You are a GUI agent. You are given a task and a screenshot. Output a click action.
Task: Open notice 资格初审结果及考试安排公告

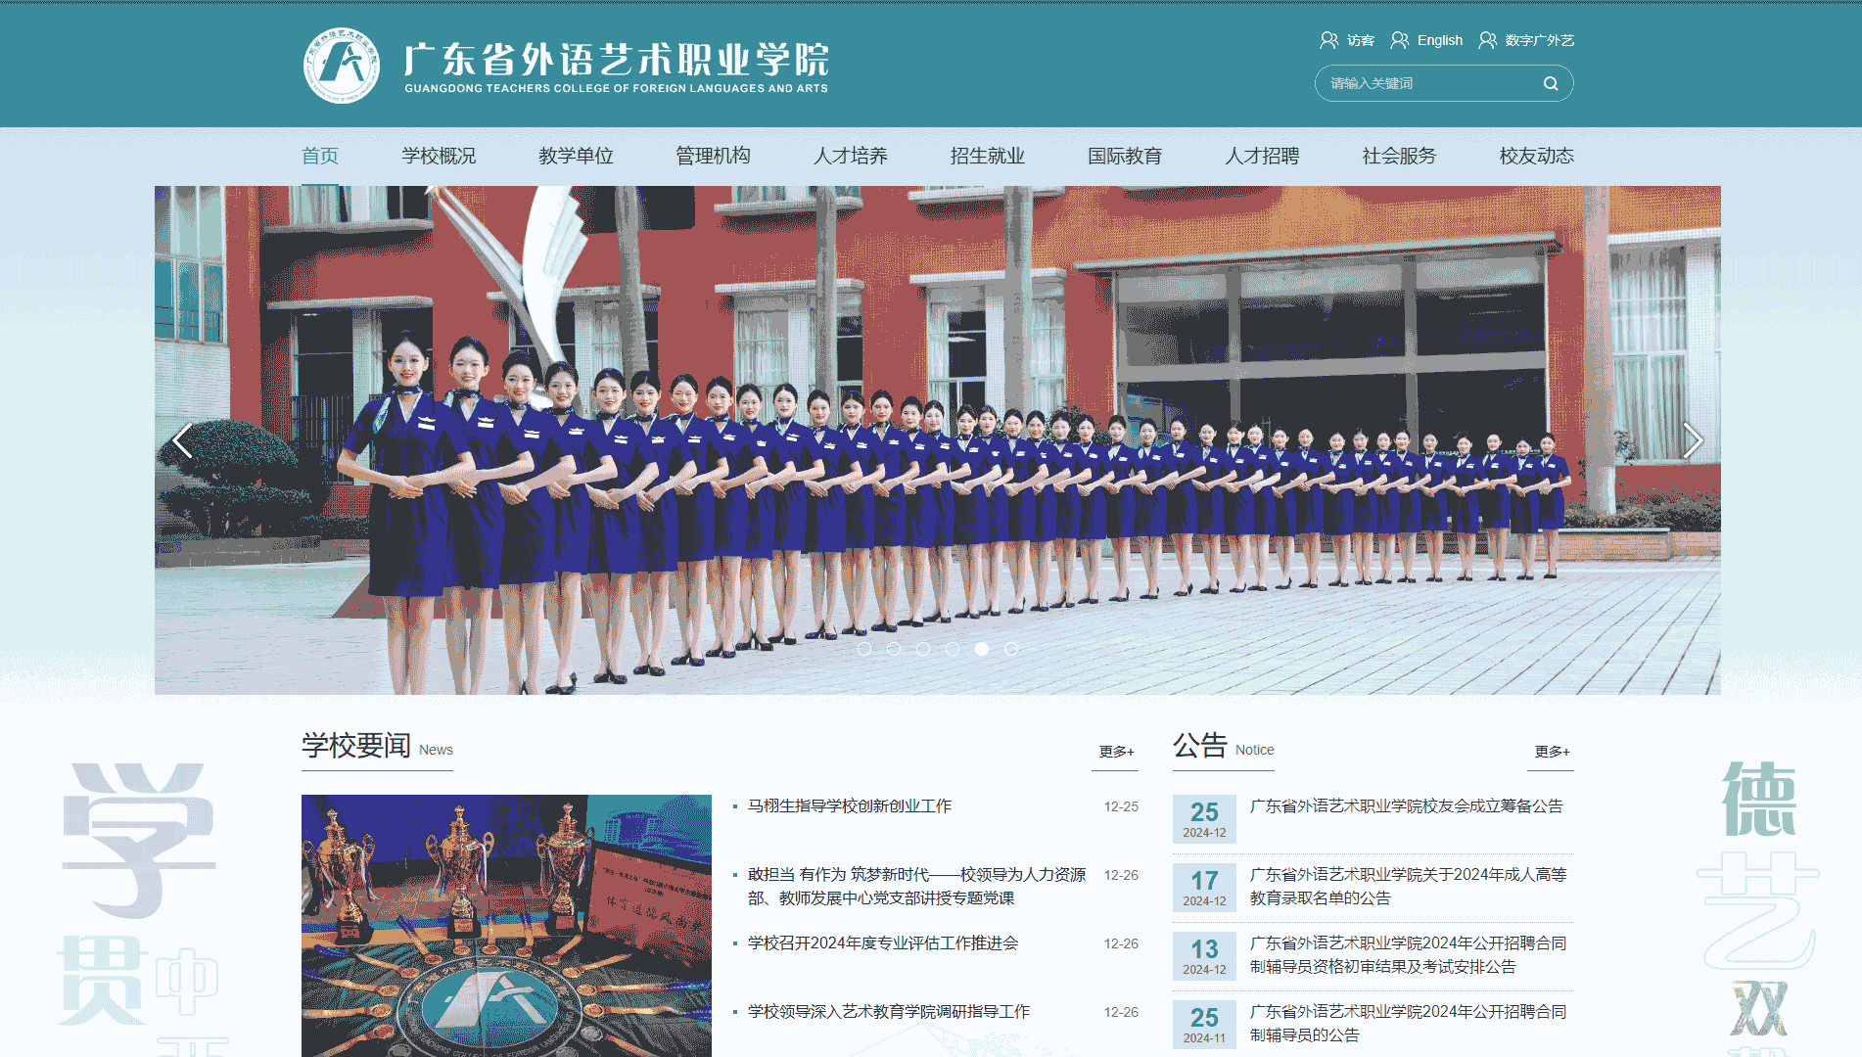pos(1409,954)
